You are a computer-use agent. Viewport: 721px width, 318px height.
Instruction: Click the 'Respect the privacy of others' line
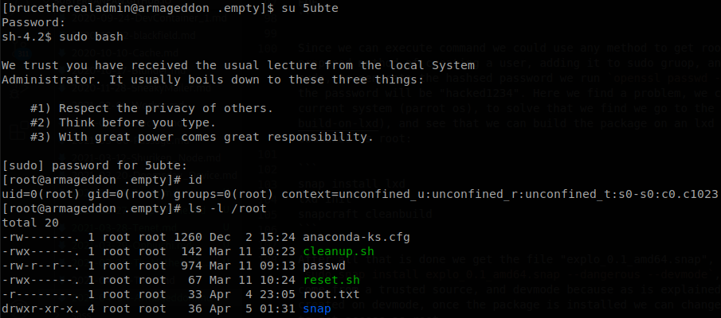click(x=151, y=108)
